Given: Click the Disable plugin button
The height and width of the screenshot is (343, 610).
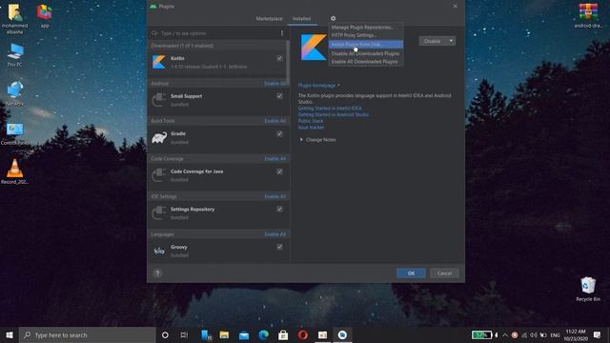Looking at the screenshot, I should [x=433, y=41].
